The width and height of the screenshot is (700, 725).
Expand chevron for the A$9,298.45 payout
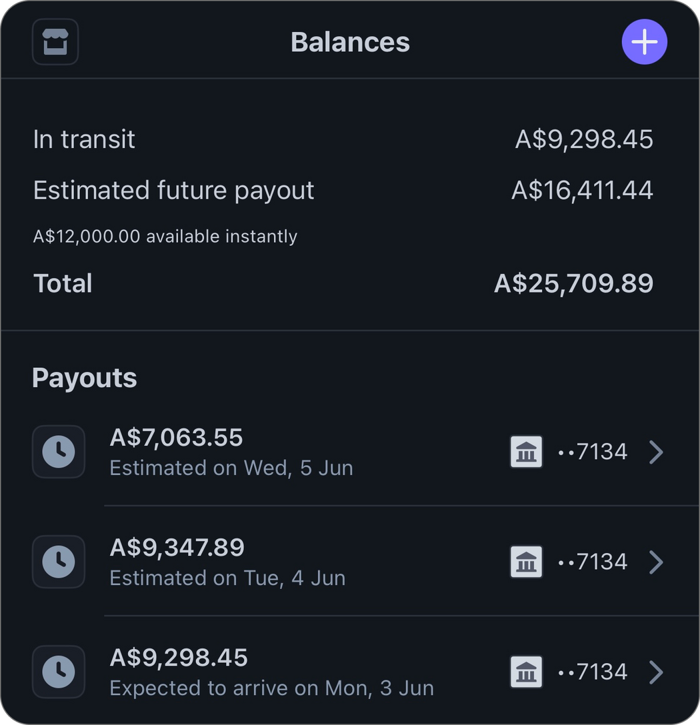pos(656,672)
